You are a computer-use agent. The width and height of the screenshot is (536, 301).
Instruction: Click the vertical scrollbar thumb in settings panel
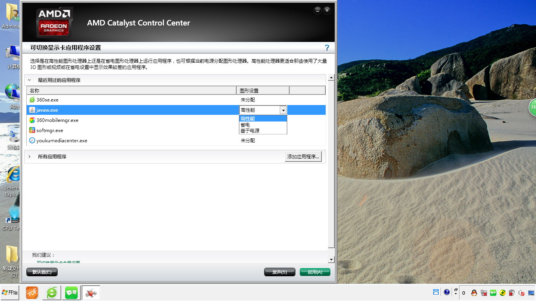(331, 164)
